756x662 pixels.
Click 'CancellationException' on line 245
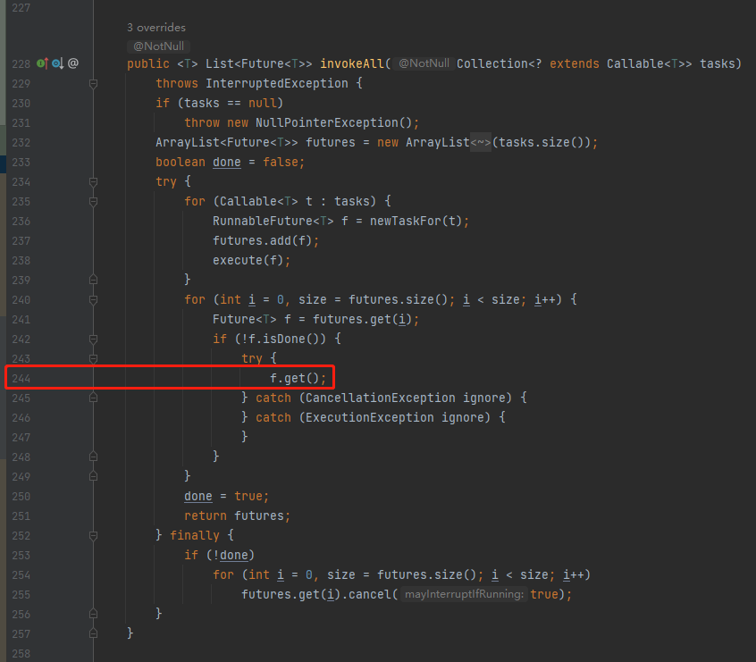click(x=381, y=398)
